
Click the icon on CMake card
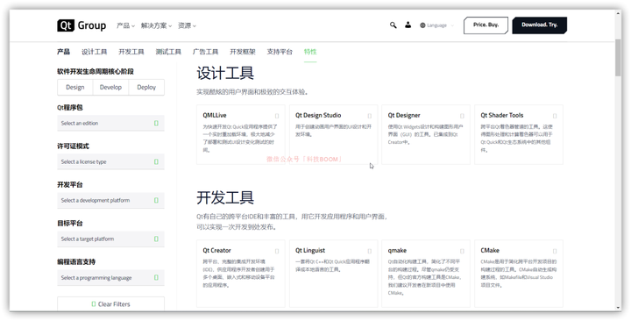[x=555, y=251]
